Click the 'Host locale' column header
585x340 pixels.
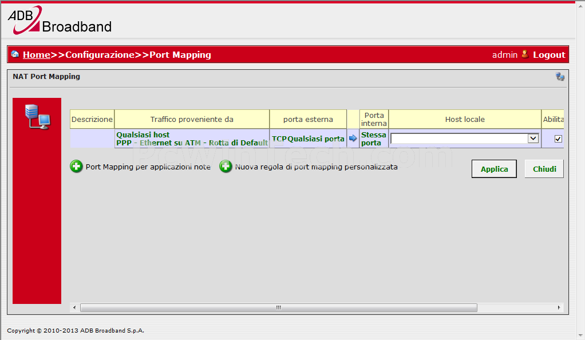click(465, 120)
